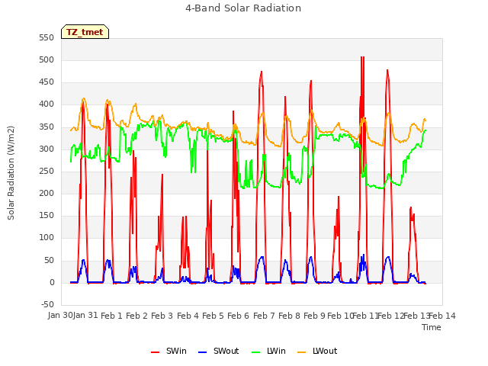Viewport: 488px width, 366px height.
Task: Click the Feb 11 SWin peak above 500
Action: tap(362, 57)
